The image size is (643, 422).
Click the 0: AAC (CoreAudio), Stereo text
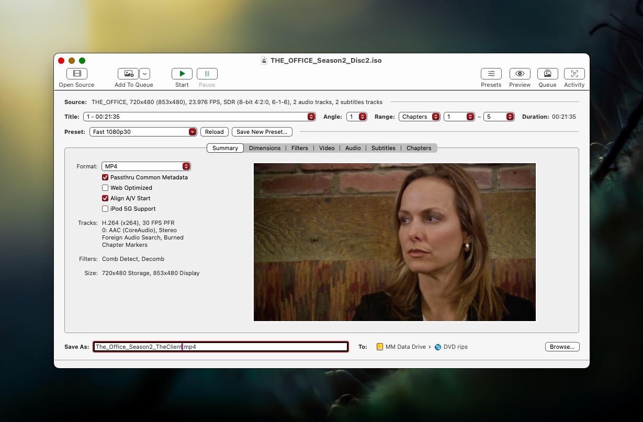tap(139, 230)
